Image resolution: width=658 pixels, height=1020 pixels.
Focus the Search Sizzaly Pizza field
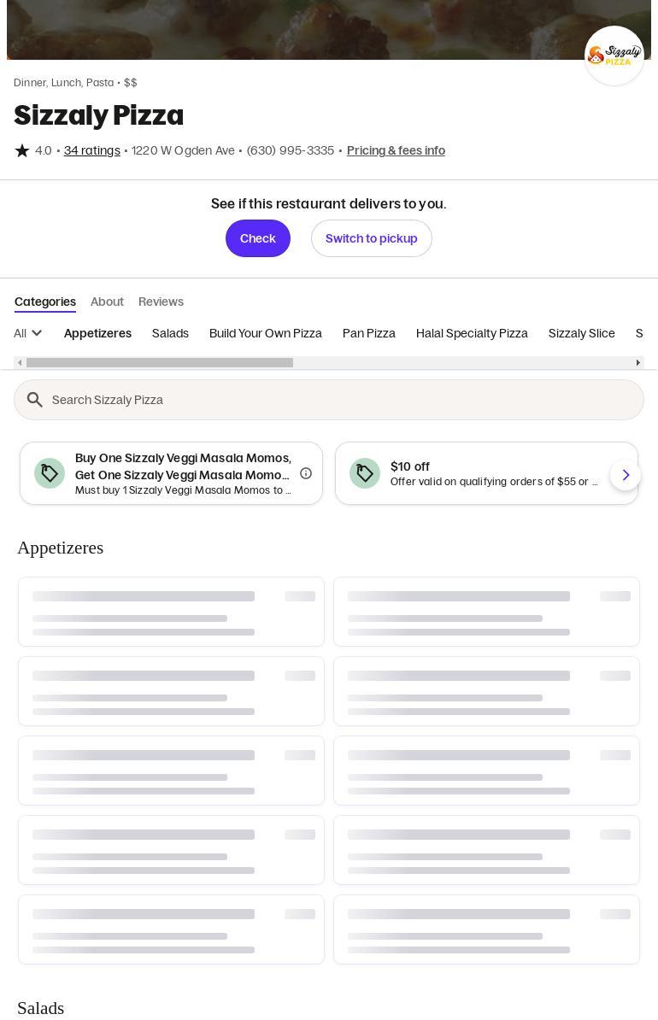tap(342, 400)
